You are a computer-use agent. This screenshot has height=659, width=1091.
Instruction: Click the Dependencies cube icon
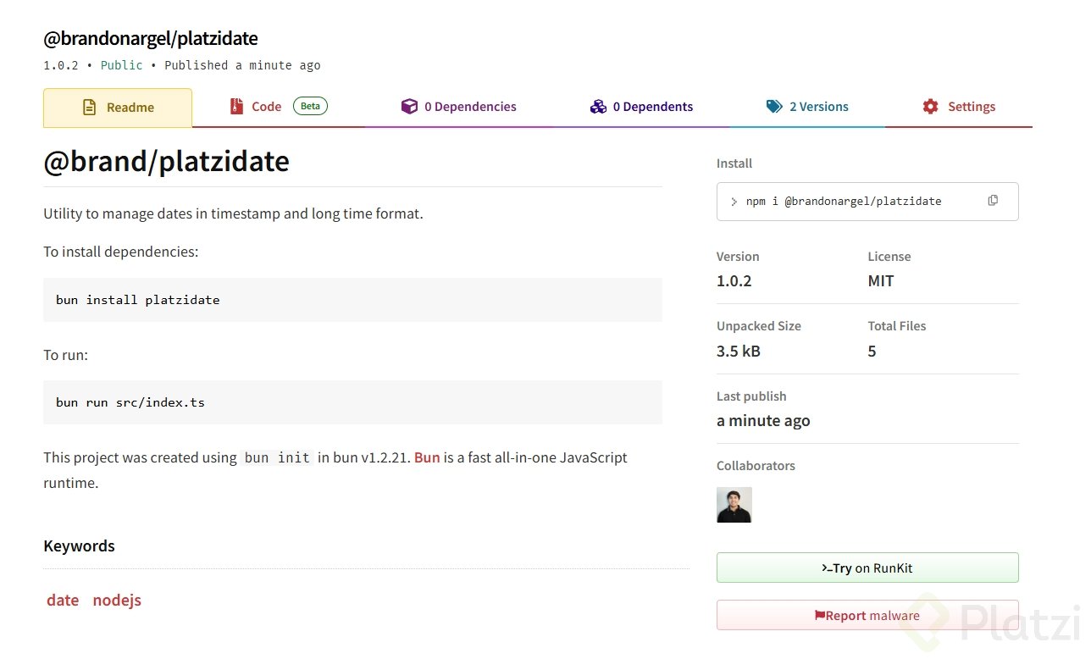click(x=409, y=107)
